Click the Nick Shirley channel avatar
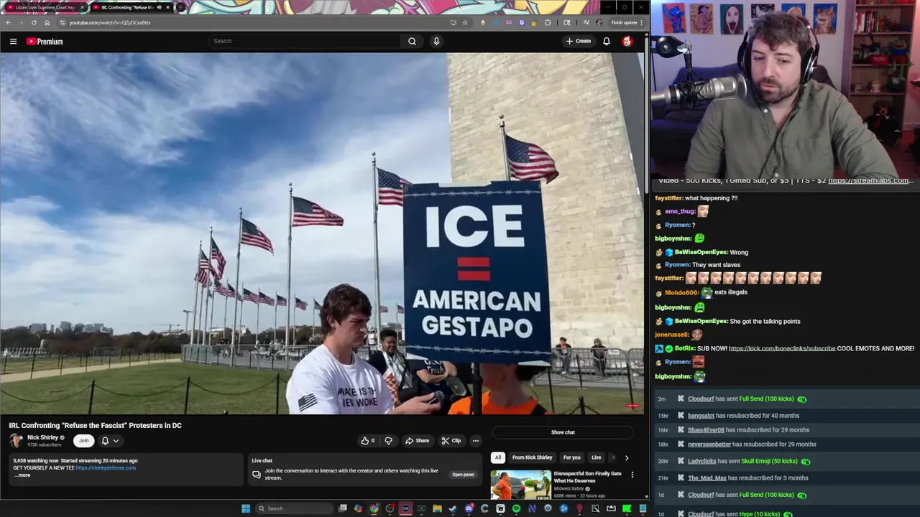 16,440
